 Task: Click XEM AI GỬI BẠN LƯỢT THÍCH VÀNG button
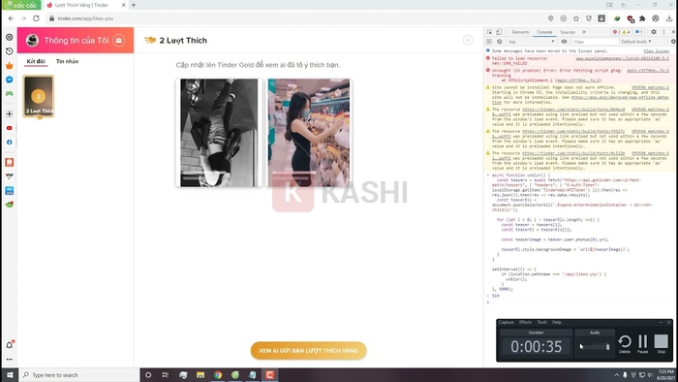(308, 350)
